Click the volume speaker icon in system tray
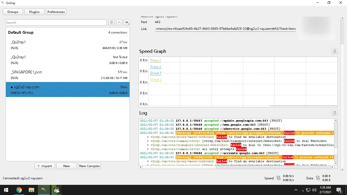This screenshot has width=347, height=195. (314, 190)
